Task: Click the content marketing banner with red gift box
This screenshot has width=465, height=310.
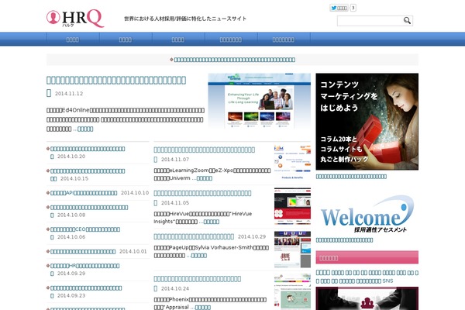Action: point(367,122)
